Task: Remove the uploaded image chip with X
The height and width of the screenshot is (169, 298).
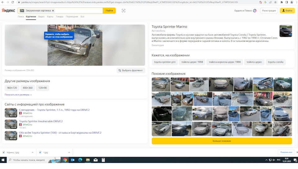Action: pos(53,11)
